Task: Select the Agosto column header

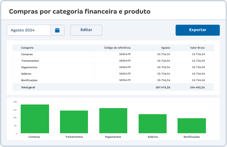Action: (x=166, y=48)
